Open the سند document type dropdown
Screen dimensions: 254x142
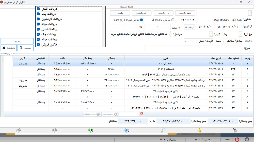pyautogui.click(x=185, y=41)
